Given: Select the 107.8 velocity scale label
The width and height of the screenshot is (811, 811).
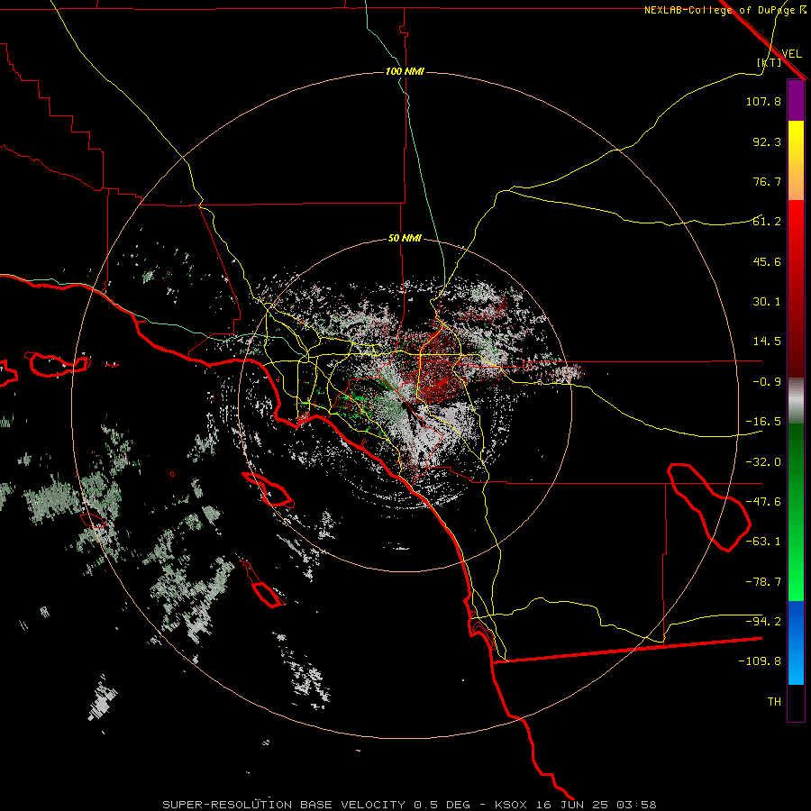Looking at the screenshot, I should (763, 101).
